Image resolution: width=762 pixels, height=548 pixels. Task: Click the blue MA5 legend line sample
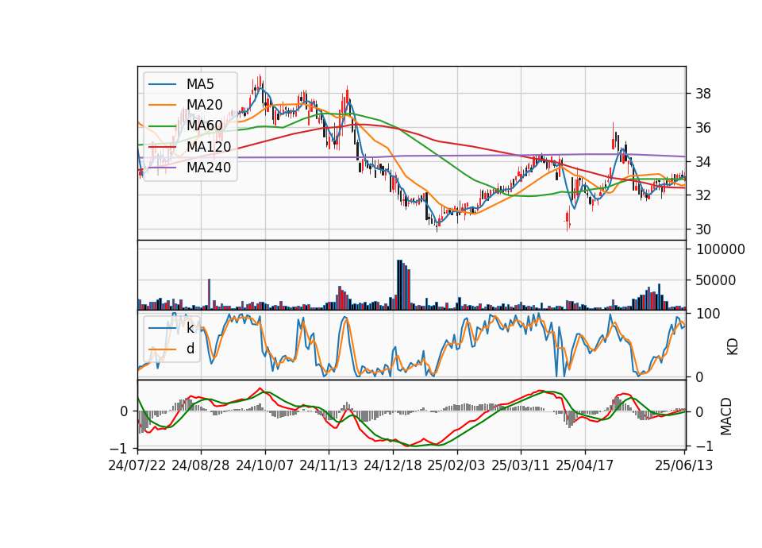(162, 84)
